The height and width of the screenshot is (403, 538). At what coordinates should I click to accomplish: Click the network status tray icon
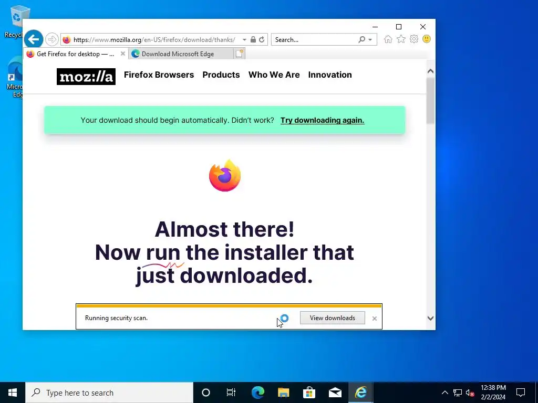pos(458,393)
